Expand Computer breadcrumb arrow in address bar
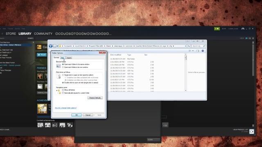Screen dimensions: 262x147 tap(73, 46)
